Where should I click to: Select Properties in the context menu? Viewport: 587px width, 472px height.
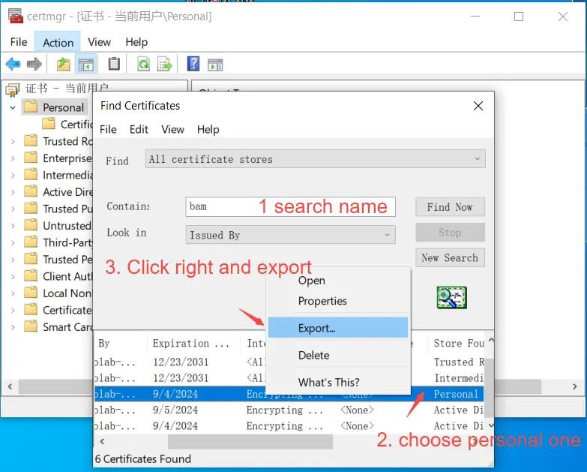(322, 301)
